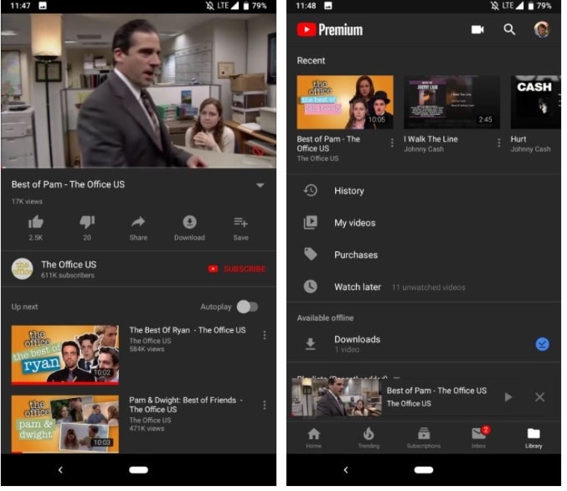Open the Purchases menu item

click(x=424, y=255)
